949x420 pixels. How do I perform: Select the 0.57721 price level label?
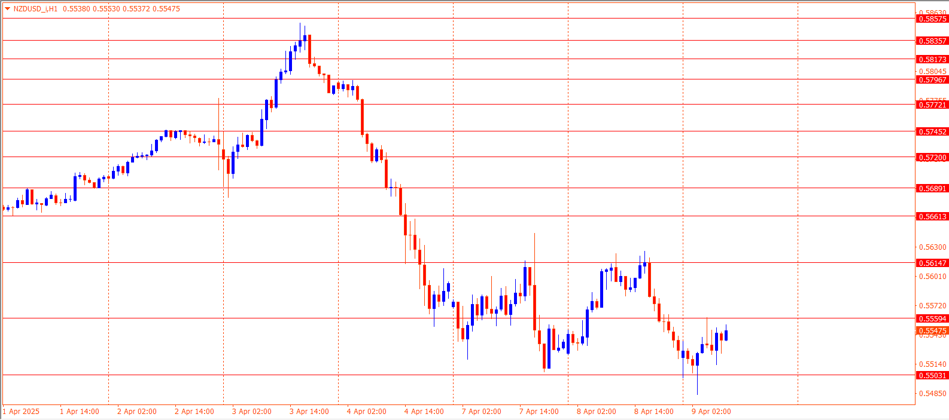(932, 105)
